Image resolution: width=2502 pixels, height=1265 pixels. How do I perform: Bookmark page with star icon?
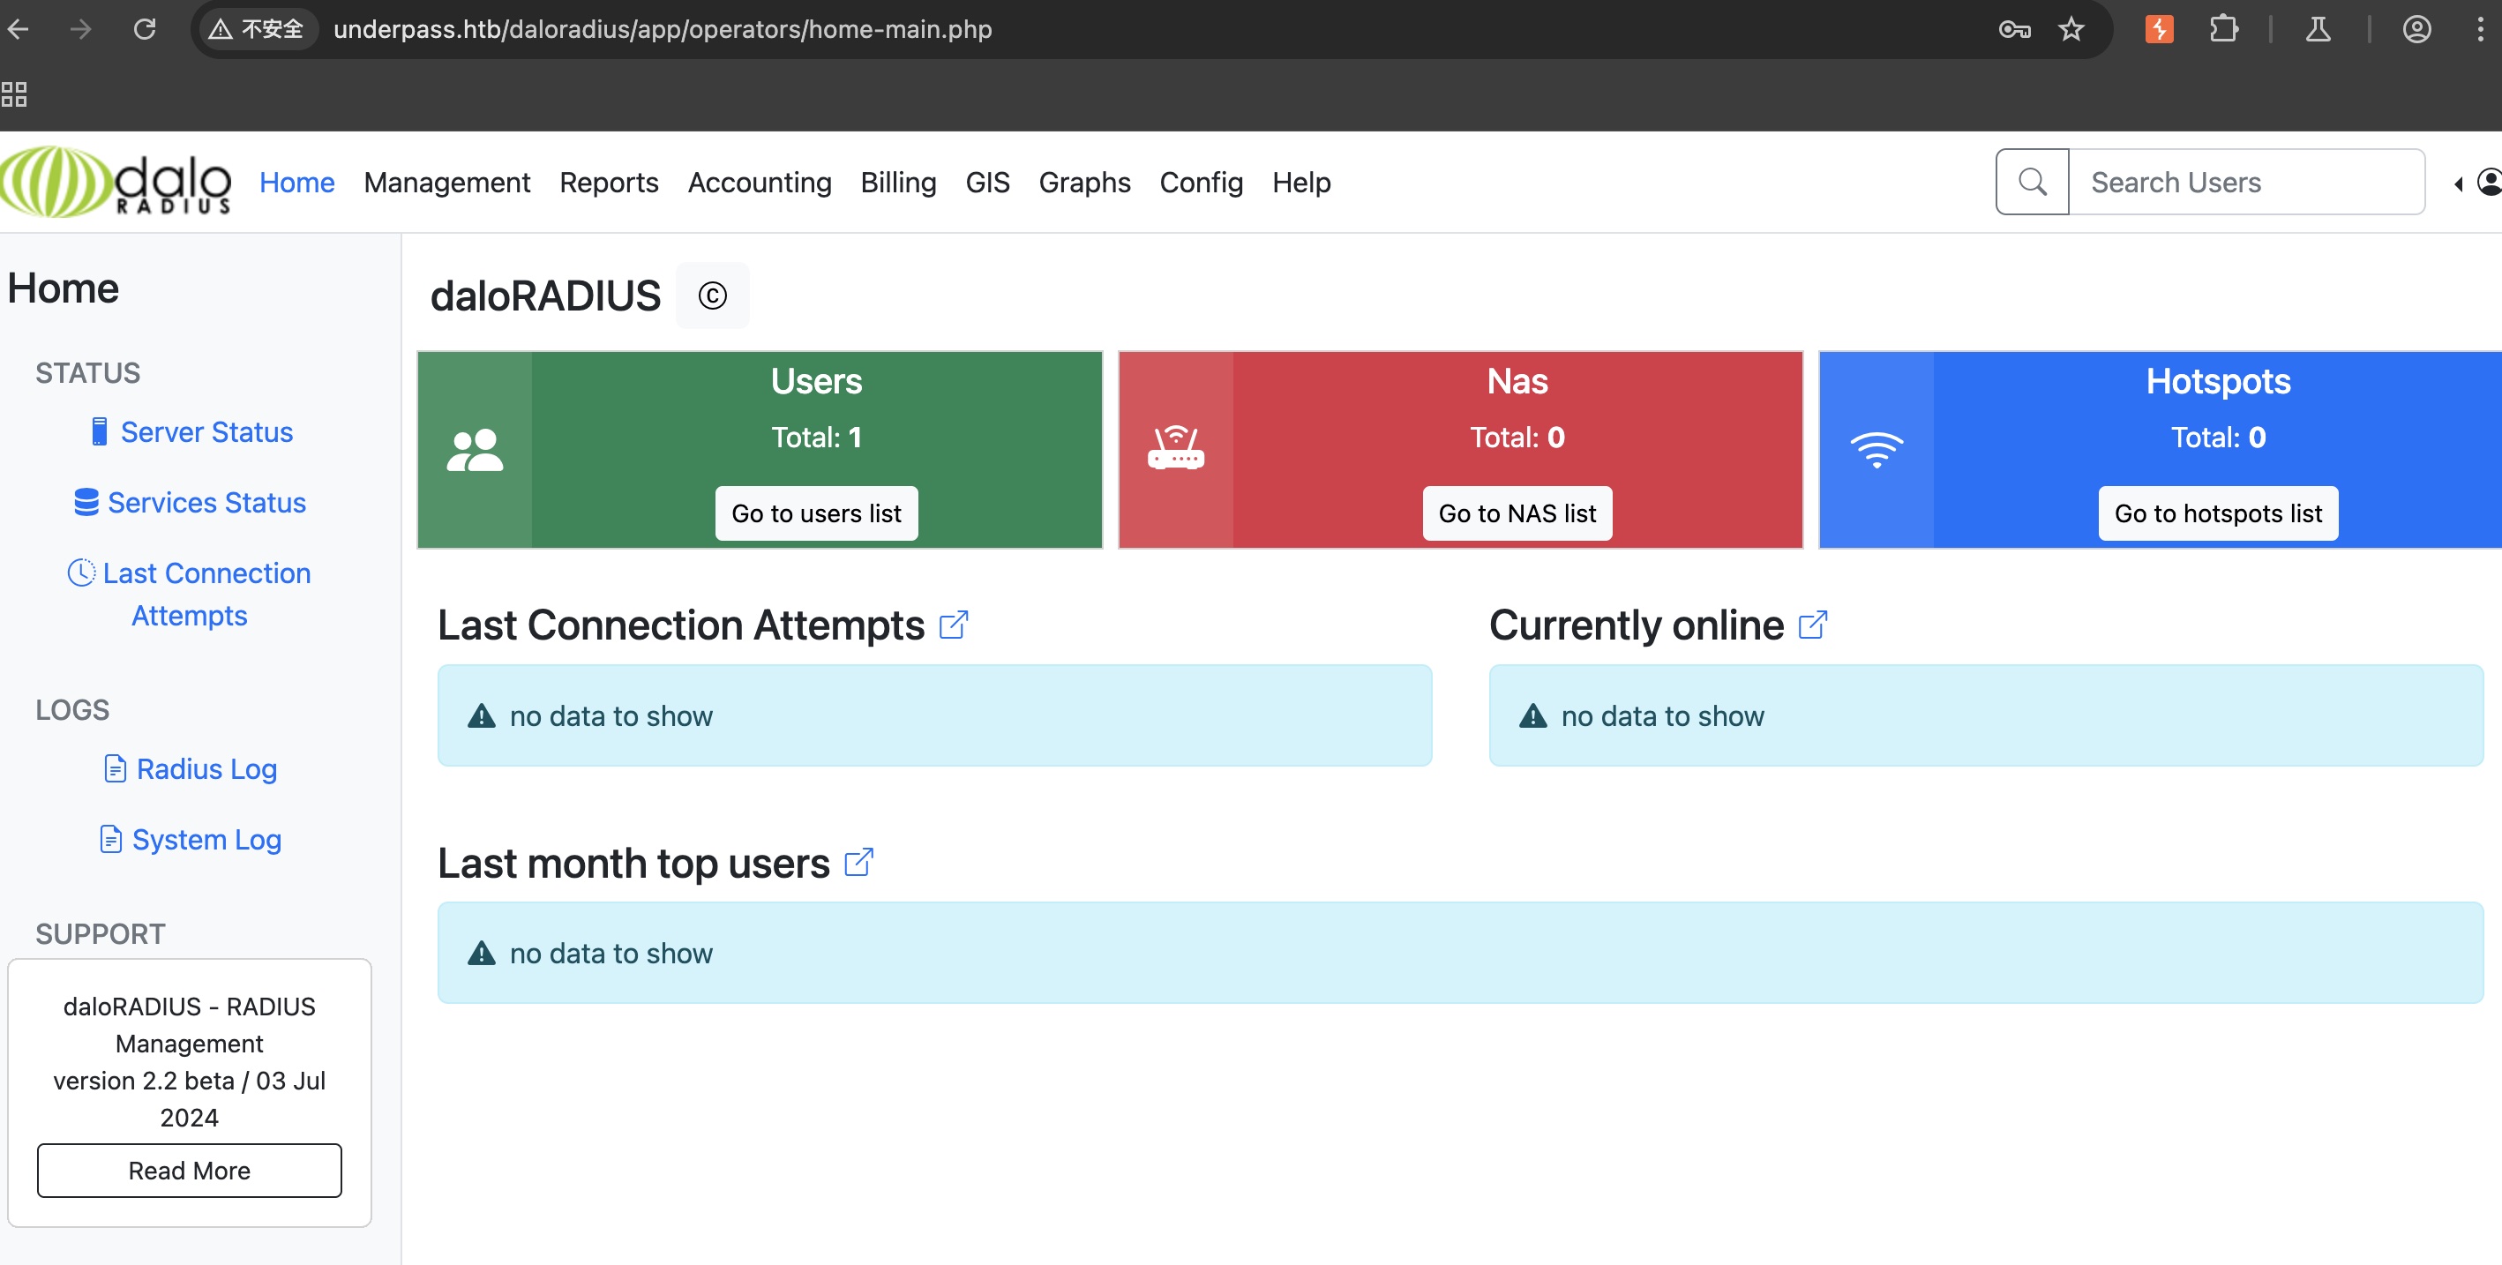point(2071,29)
